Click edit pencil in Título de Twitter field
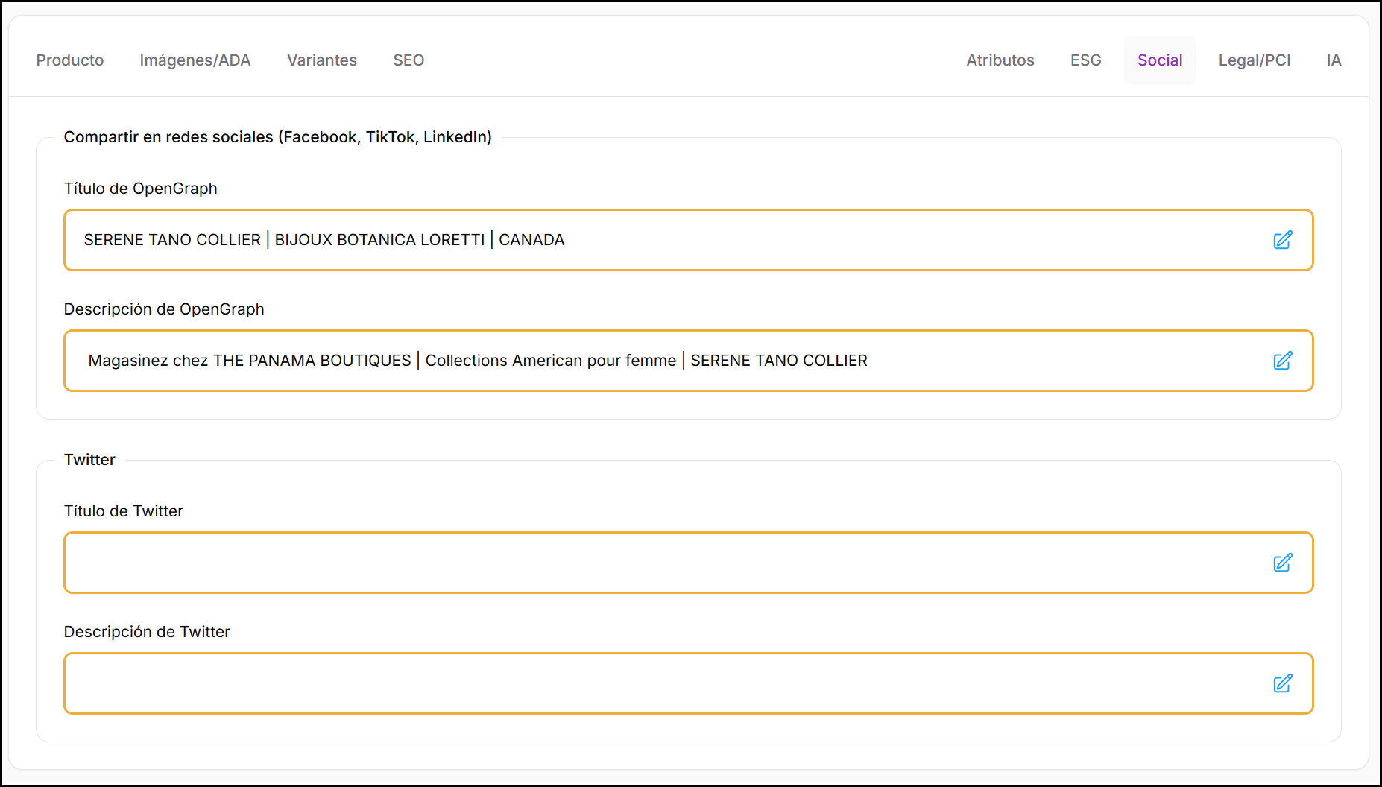Image resolution: width=1382 pixels, height=787 pixels. click(1282, 563)
